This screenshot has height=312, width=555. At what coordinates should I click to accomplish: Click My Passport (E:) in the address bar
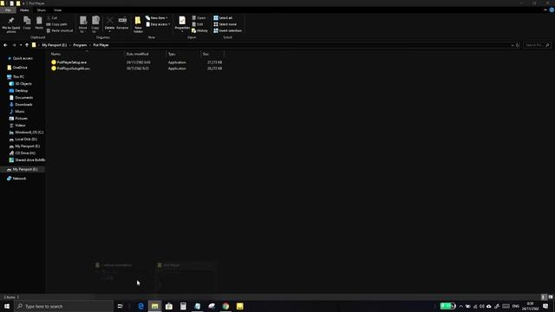tap(54, 45)
